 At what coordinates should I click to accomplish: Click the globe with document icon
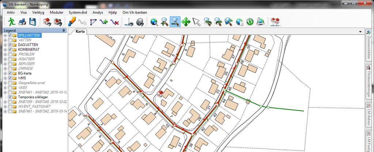(239, 22)
